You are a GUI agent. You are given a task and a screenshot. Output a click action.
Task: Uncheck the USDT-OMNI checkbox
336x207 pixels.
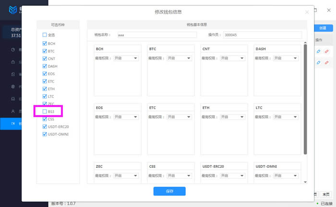(45, 134)
